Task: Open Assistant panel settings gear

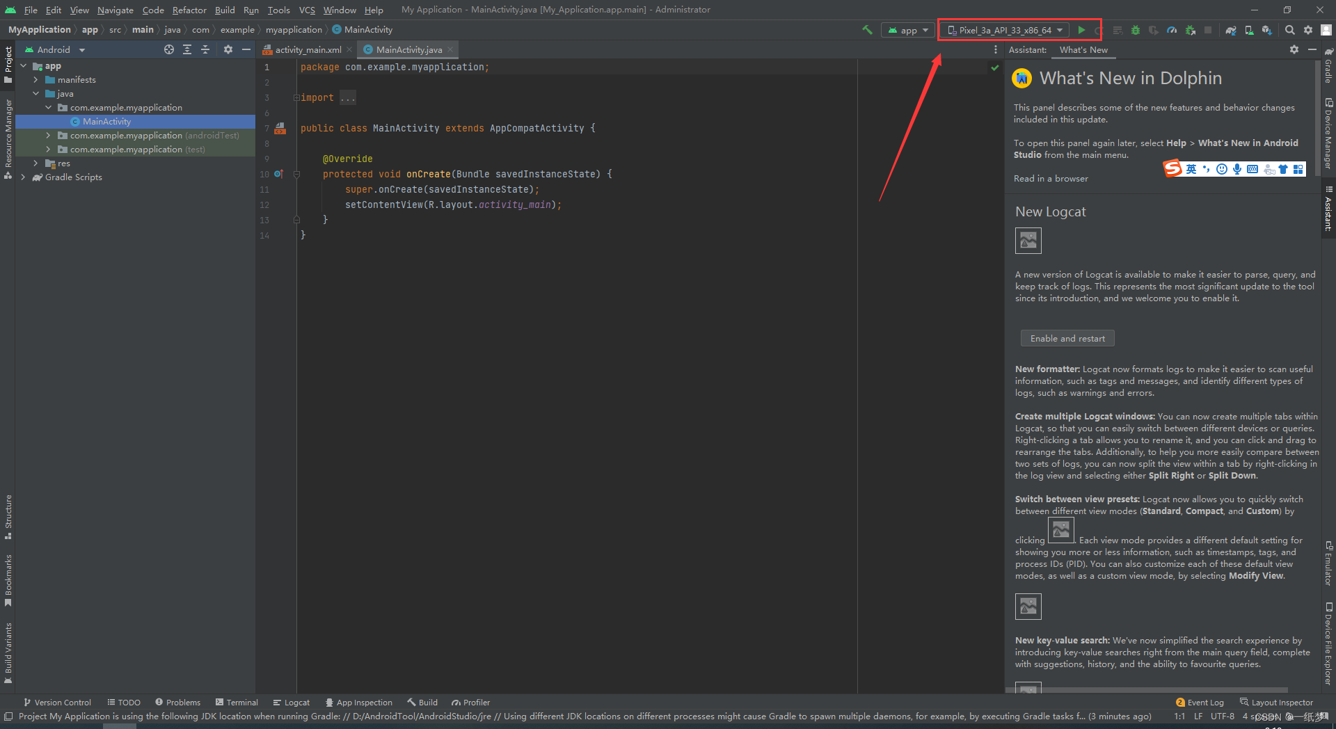Action: coord(1294,49)
